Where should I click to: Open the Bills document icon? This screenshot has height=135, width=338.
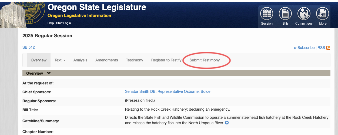click(x=285, y=14)
